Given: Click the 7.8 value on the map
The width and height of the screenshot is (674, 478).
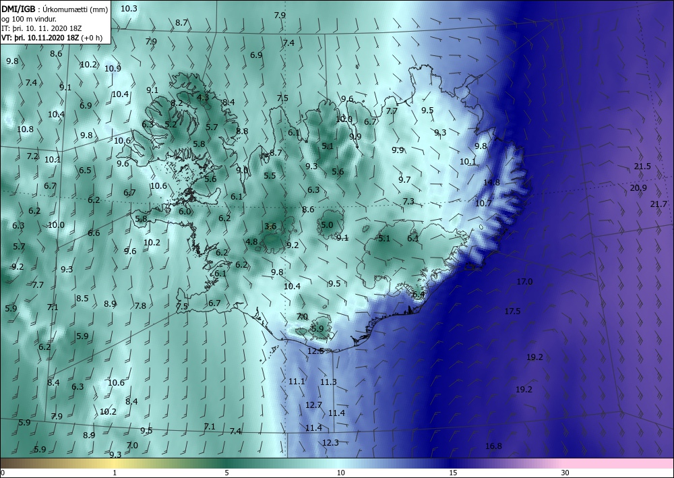Looking at the screenshot, I should click(140, 306).
